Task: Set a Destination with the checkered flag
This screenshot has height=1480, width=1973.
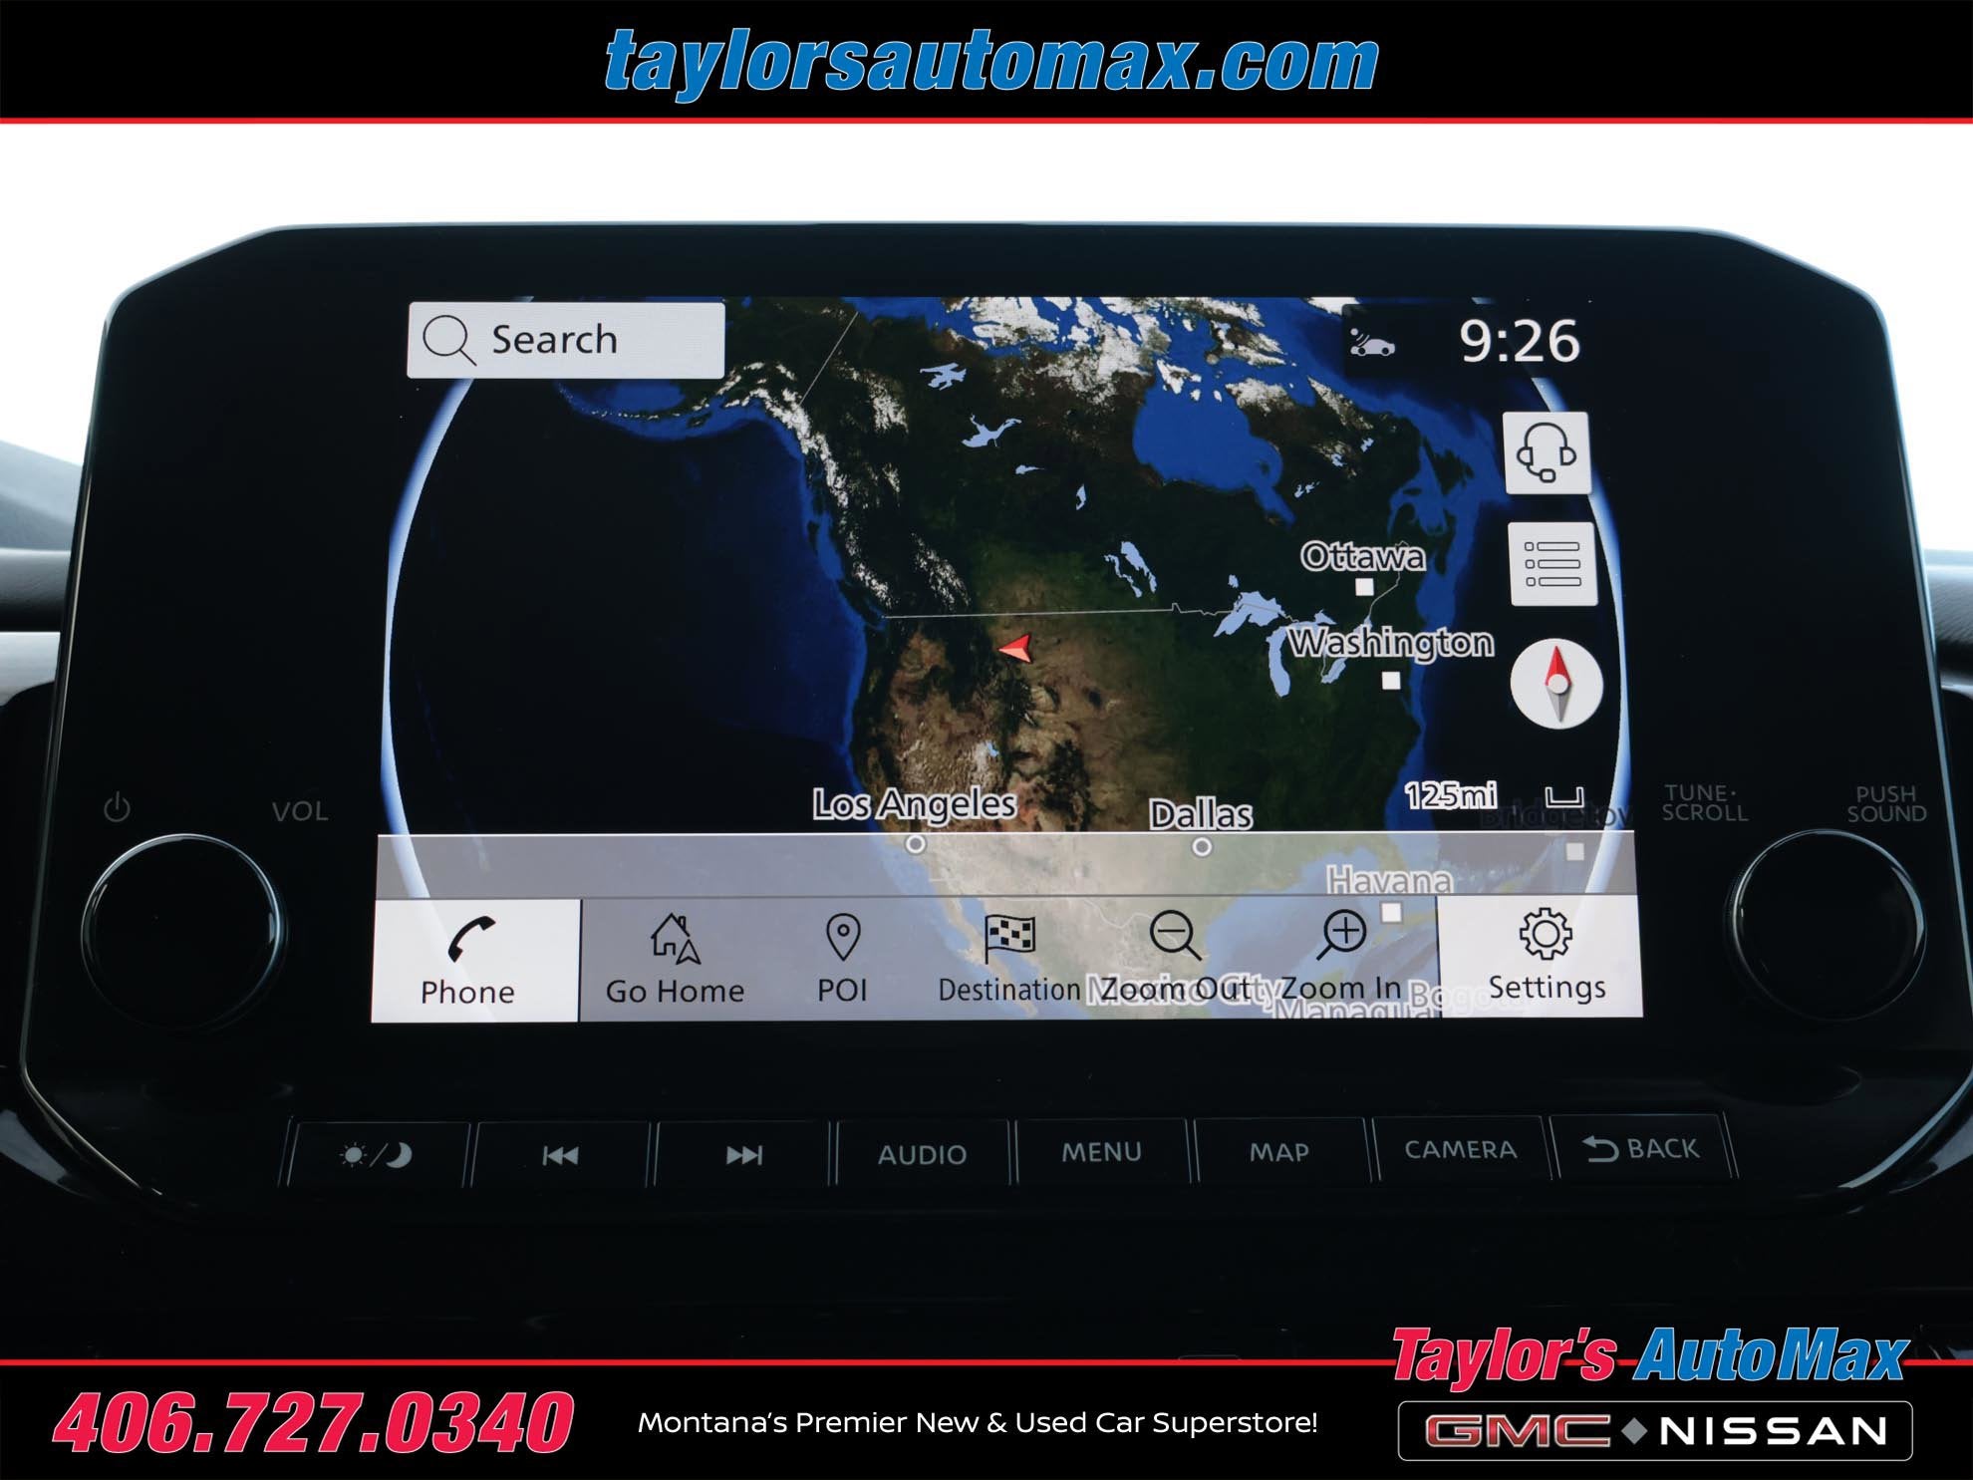Action: point(1008,959)
